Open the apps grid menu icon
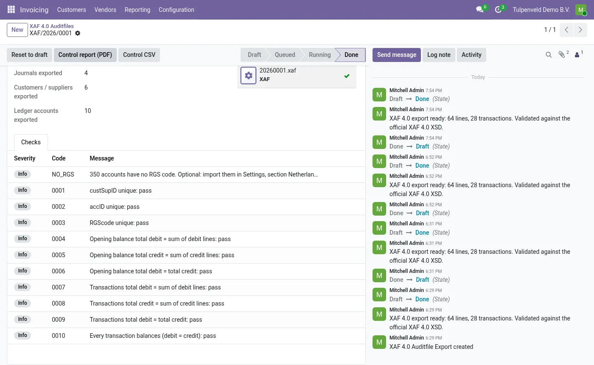This screenshot has height=365, width=594. tap(11, 9)
